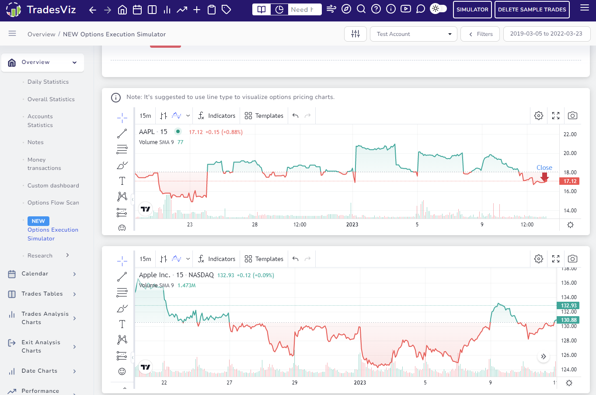
Task: Select brush tool on Apple Inc. NASDAQ chart
Action: 122,308
